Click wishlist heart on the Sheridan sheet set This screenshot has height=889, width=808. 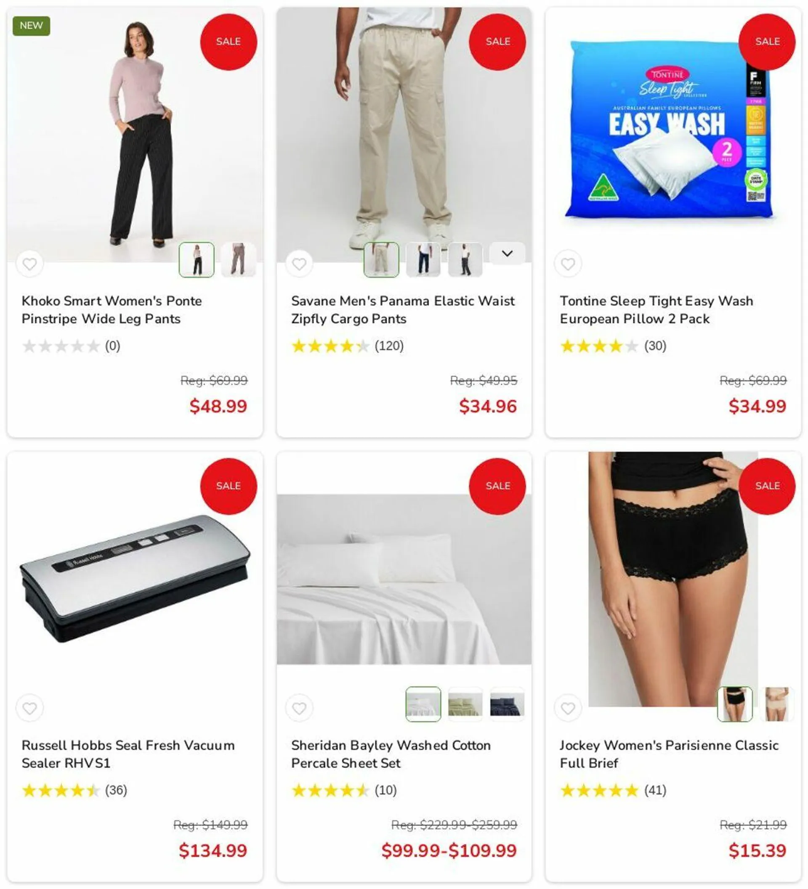pos(299,708)
